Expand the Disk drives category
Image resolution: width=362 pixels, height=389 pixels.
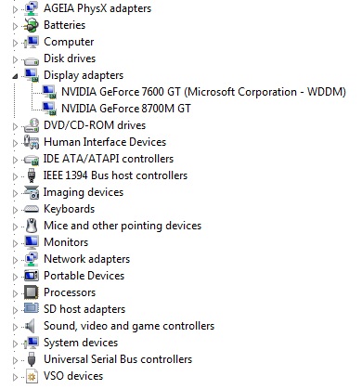(15, 59)
